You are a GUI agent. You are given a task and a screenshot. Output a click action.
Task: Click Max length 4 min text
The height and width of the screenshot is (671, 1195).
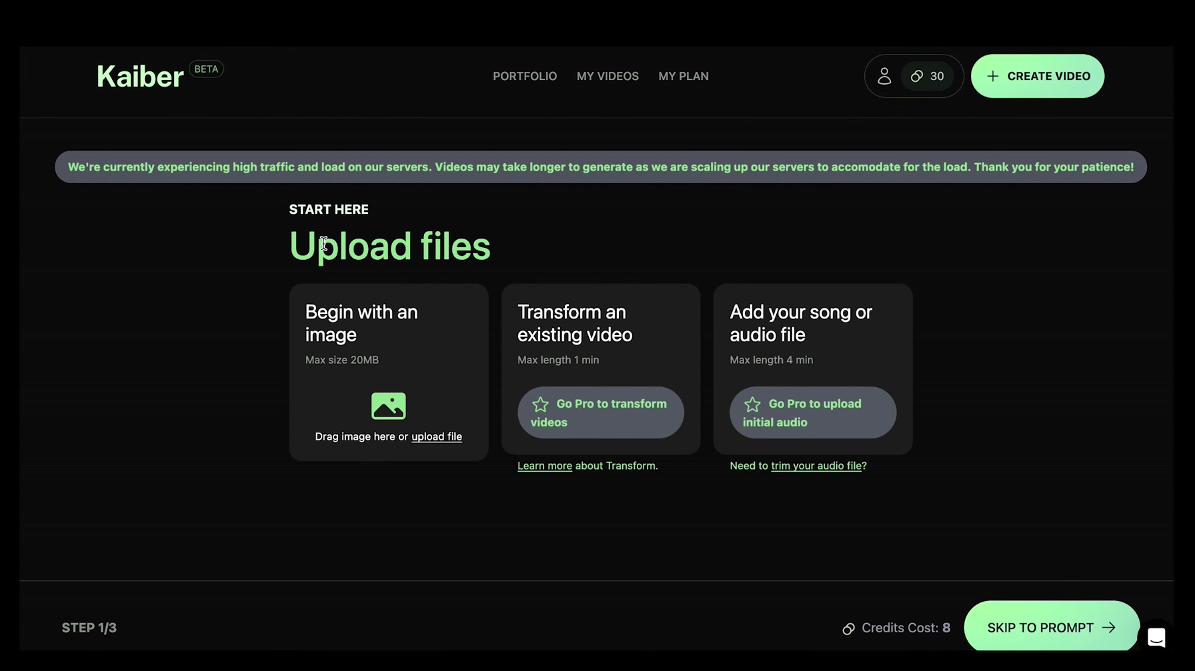[x=771, y=360]
